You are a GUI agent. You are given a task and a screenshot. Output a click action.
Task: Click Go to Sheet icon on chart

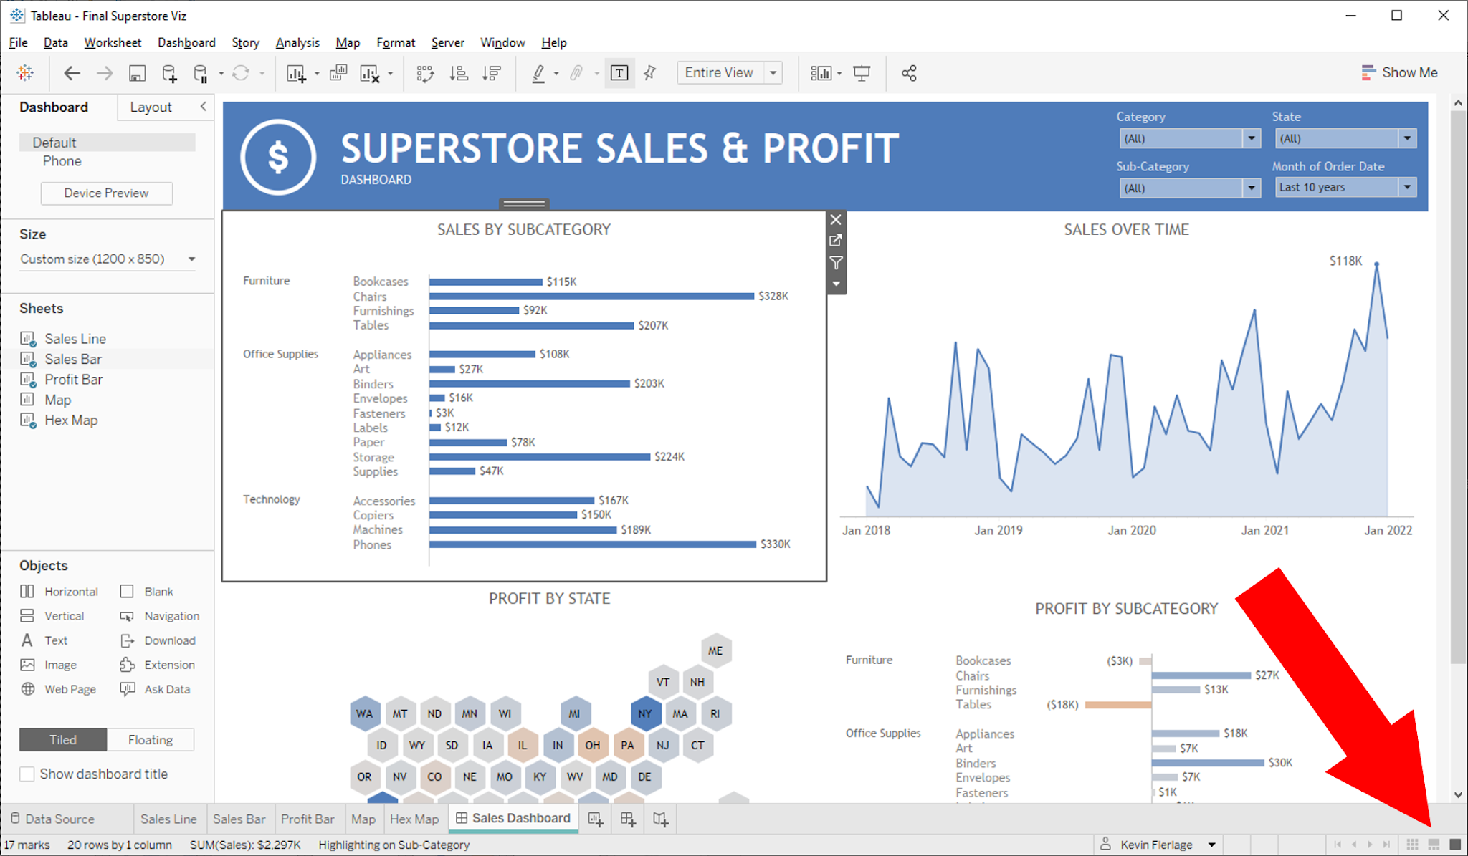(836, 241)
